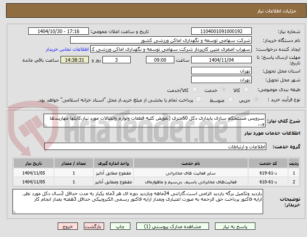Click service code د-61-610 cell

point(268,182)
